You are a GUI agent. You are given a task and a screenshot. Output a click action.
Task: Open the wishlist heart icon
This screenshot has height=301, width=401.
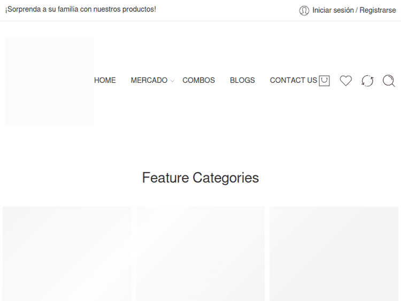[x=346, y=81]
